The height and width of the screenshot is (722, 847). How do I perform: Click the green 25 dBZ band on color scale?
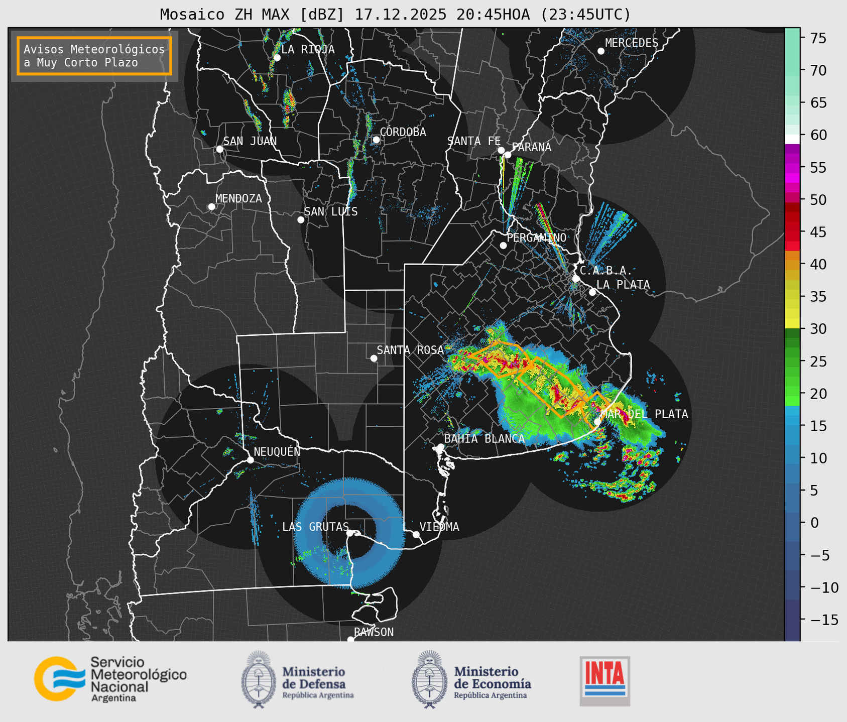click(x=792, y=362)
